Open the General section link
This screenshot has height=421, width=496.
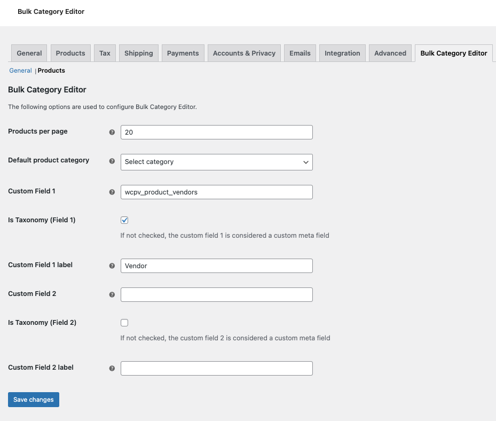[20, 70]
